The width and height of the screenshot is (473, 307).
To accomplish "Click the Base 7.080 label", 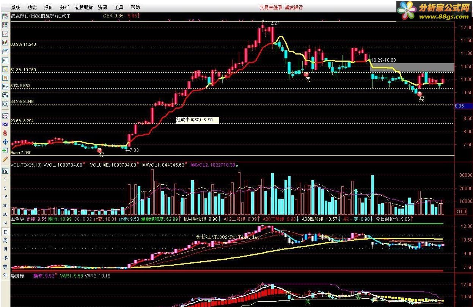I will point(21,153).
